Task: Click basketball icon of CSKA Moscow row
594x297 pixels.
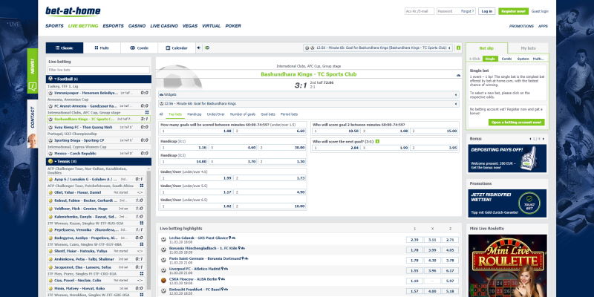Action: pyautogui.click(x=163, y=281)
